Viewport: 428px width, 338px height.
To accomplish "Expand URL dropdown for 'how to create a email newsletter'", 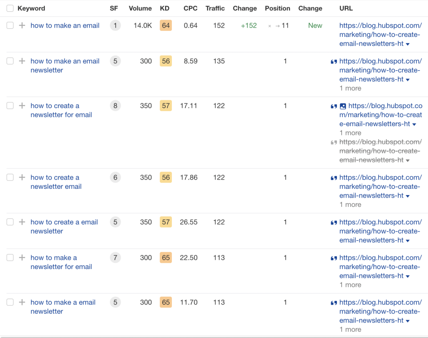I will pos(408,241).
